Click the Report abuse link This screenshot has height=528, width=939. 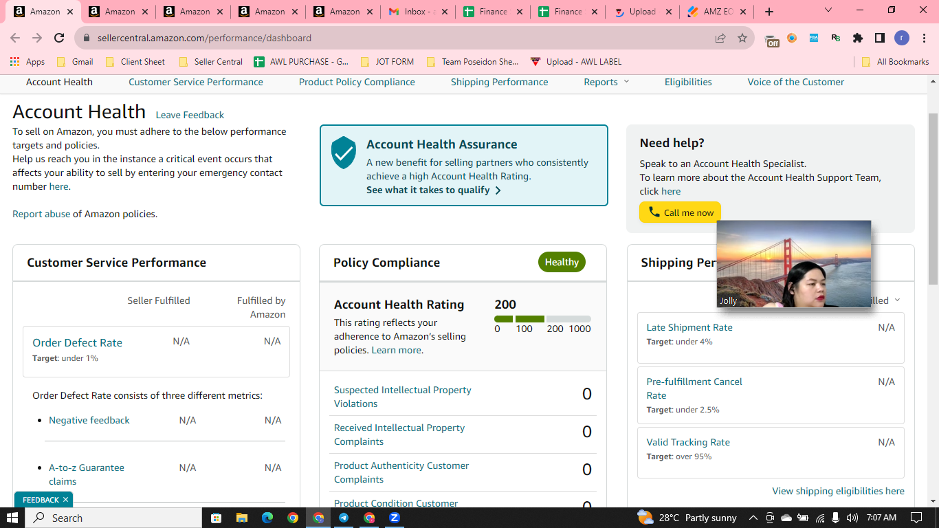pos(41,214)
